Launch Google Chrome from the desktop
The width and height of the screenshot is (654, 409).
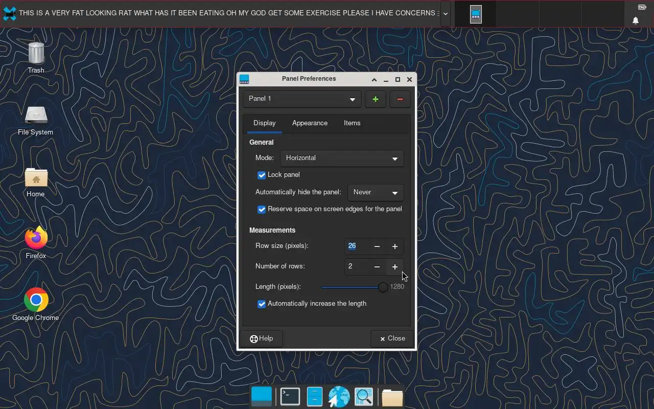(36, 300)
